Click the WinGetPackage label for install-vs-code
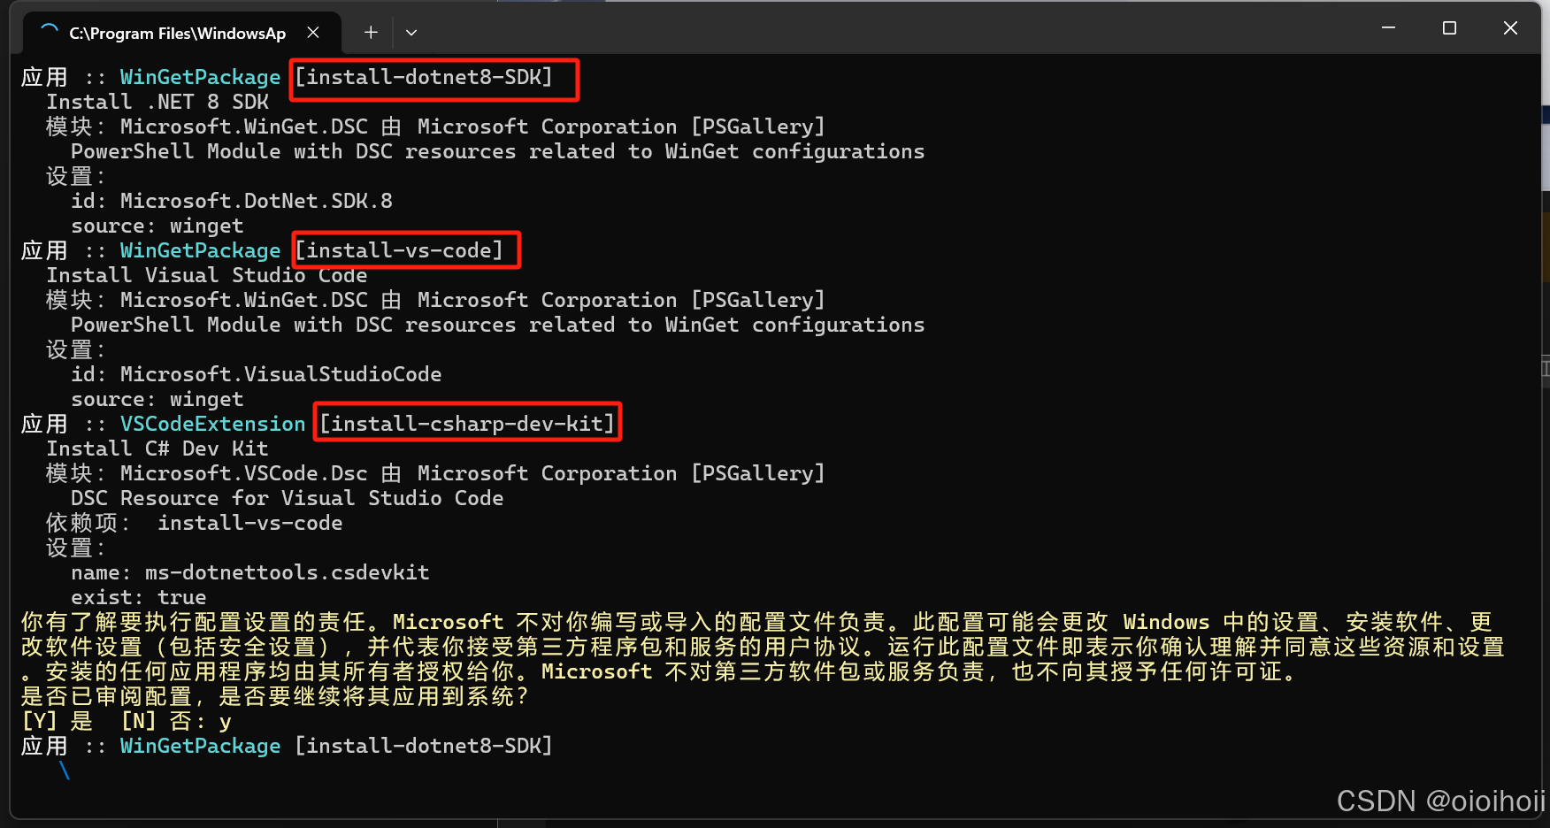This screenshot has width=1550, height=828. pos(200,250)
